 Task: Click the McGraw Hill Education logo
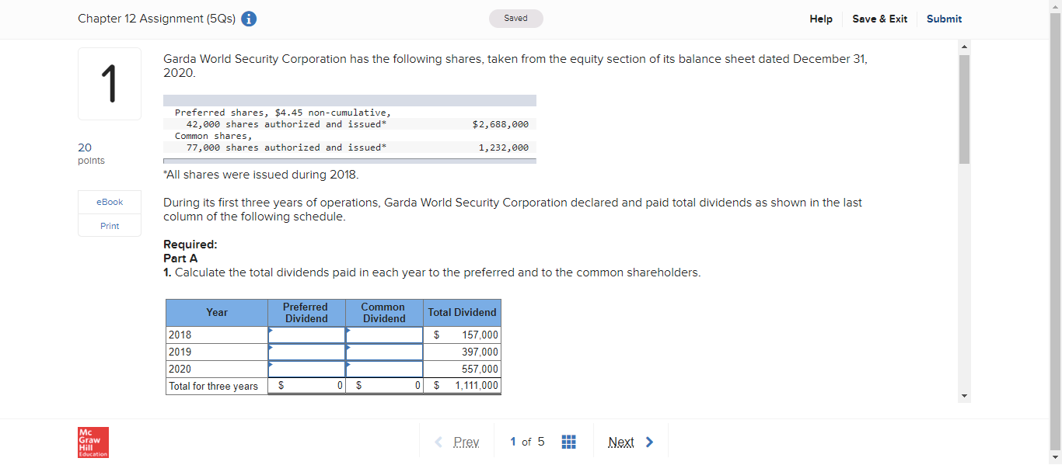93,442
